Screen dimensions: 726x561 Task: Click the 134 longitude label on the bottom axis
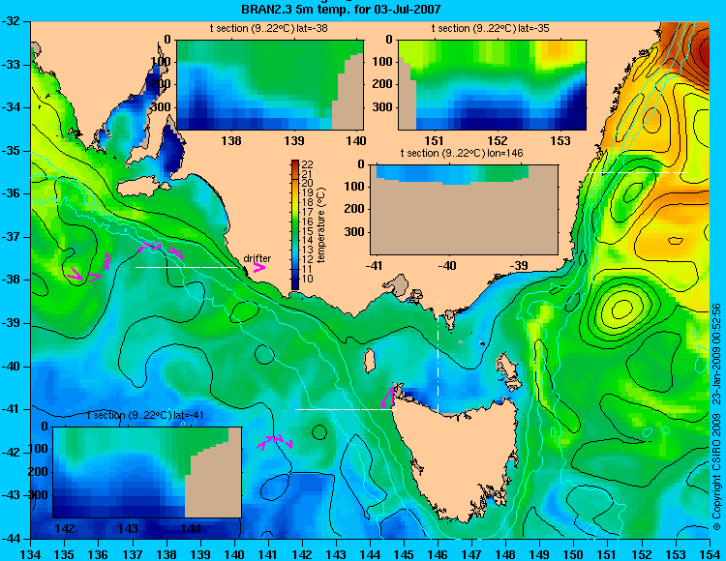pyautogui.click(x=31, y=554)
